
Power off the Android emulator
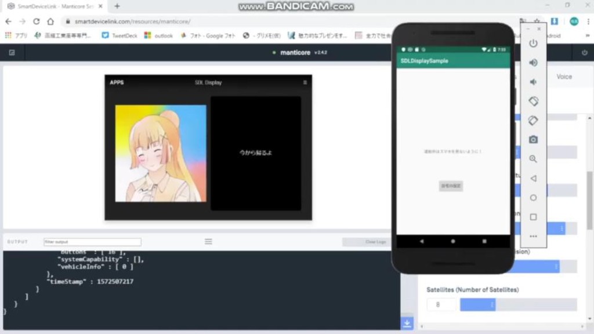tap(533, 43)
